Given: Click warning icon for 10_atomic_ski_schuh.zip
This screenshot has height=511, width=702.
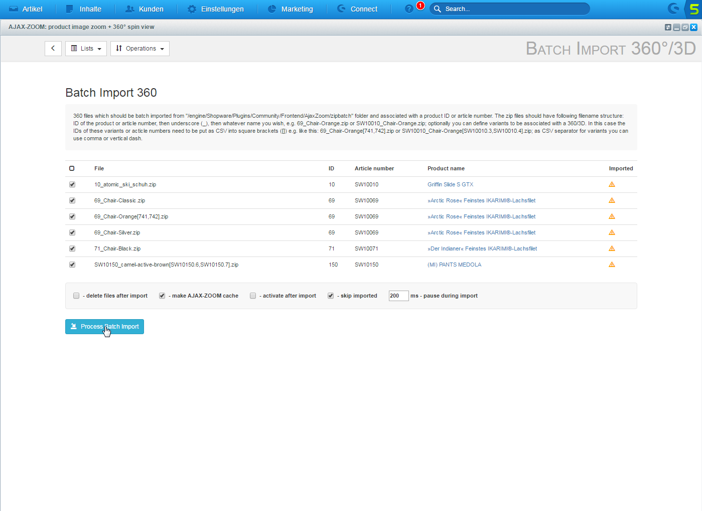Looking at the screenshot, I should [612, 184].
